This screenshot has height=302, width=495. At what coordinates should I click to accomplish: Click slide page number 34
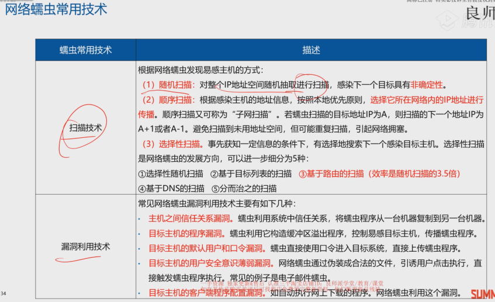tap(4, 293)
